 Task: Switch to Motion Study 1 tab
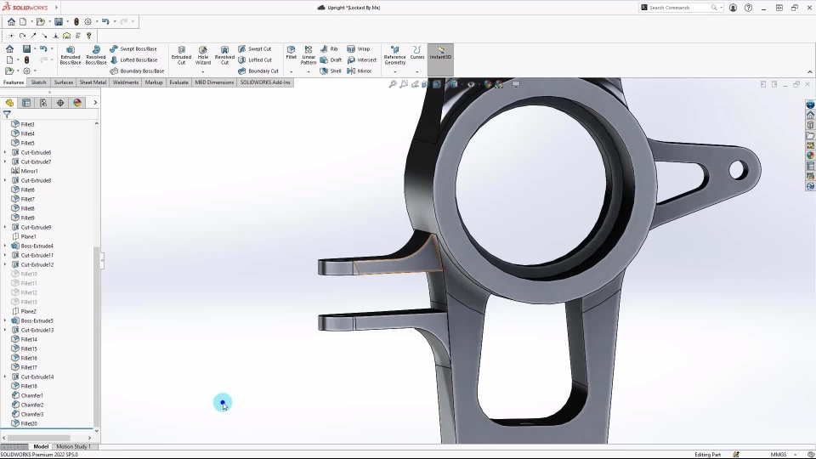(x=73, y=446)
